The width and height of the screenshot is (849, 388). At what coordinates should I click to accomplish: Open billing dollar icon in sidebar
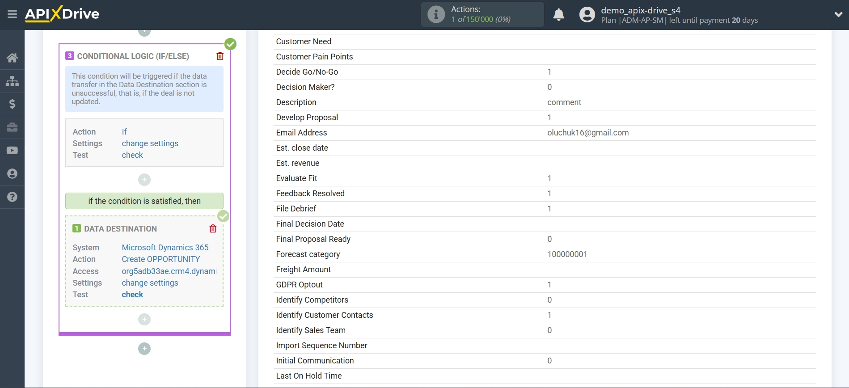coord(12,104)
